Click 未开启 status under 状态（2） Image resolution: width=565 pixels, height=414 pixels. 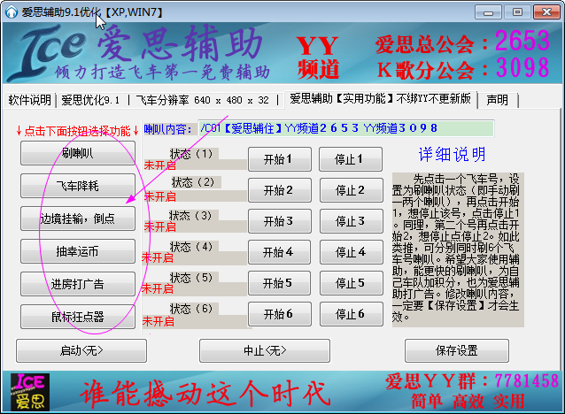pos(160,196)
